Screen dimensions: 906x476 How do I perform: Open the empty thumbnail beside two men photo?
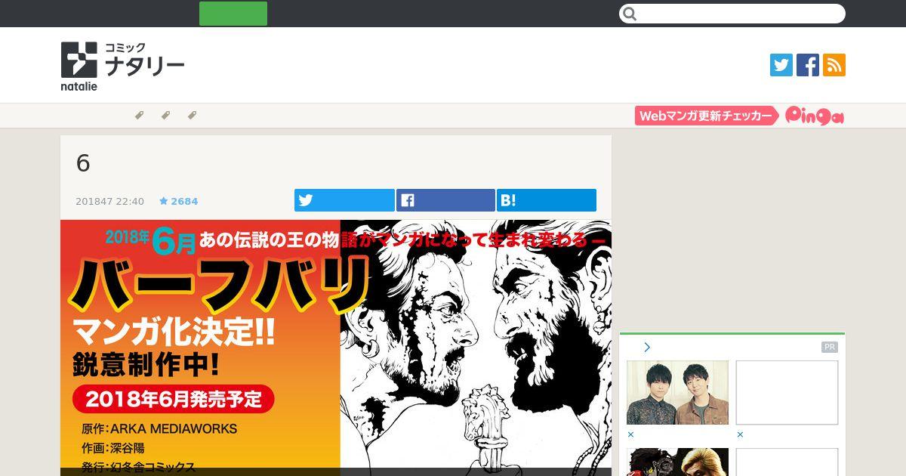coord(787,392)
